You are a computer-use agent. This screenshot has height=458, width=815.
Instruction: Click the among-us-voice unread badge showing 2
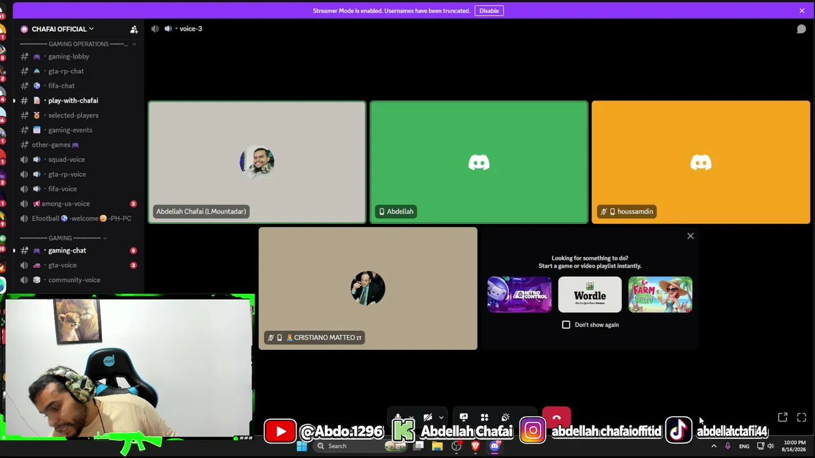click(133, 204)
